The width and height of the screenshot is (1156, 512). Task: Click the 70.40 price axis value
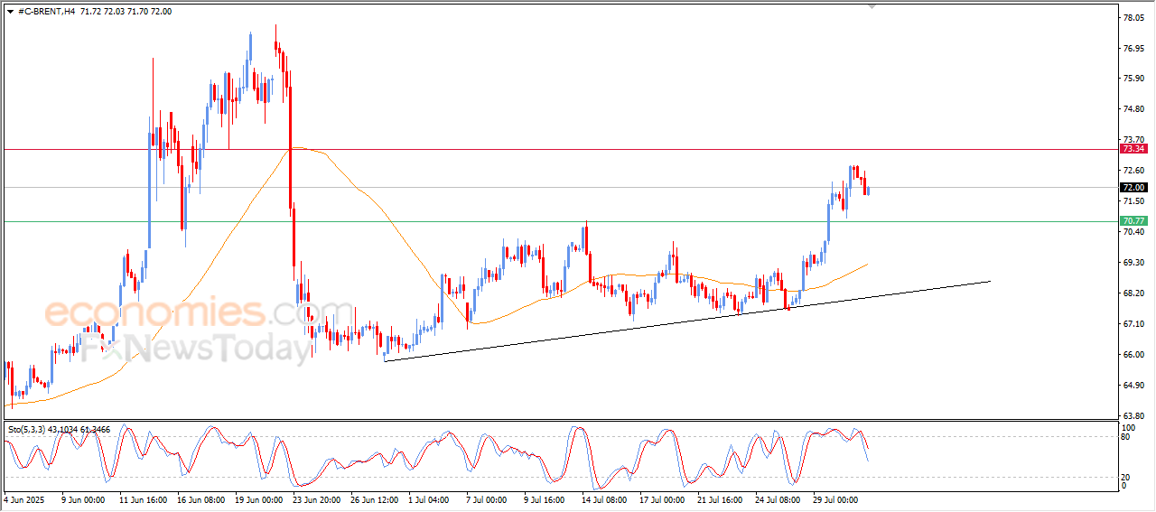(x=1133, y=232)
